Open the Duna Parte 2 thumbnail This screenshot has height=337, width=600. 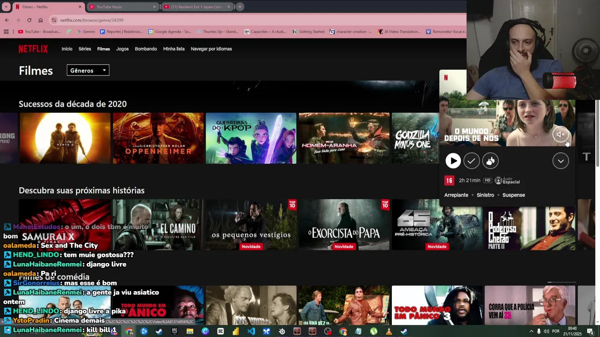[65, 138]
